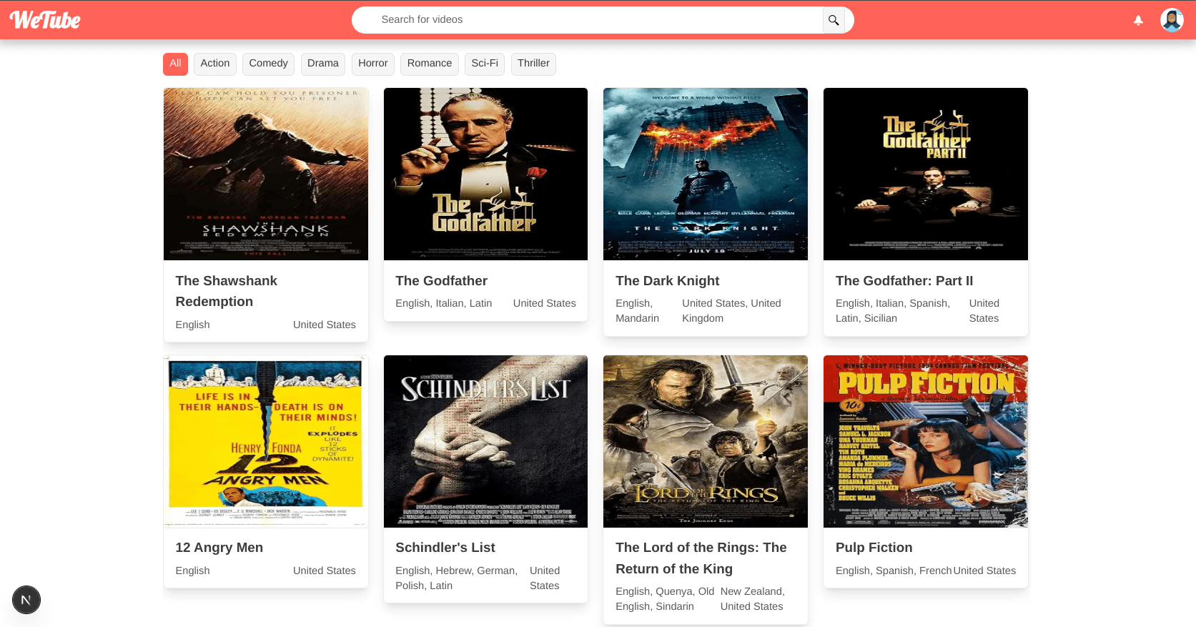Click 'English, Italian, Spanish, Latin, Sicilian' text

coord(893,311)
